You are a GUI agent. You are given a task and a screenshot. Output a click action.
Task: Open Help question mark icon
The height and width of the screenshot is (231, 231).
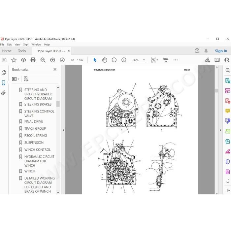[197, 51]
